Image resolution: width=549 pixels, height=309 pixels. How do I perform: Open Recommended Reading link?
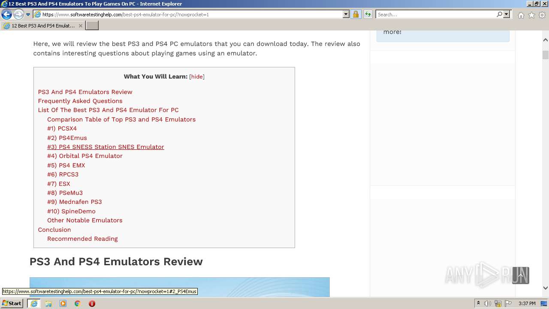pyautogui.click(x=82, y=239)
